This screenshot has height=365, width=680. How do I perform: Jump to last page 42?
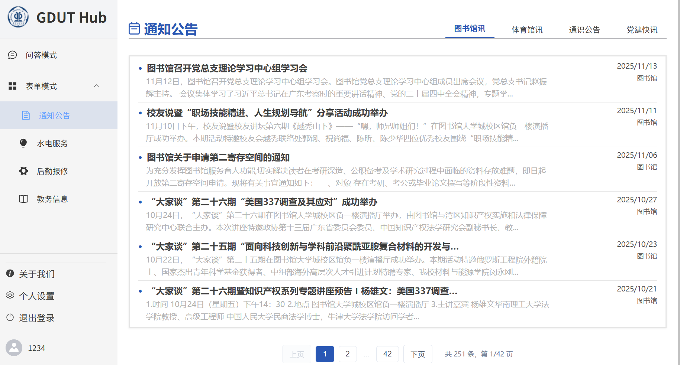pyautogui.click(x=387, y=354)
